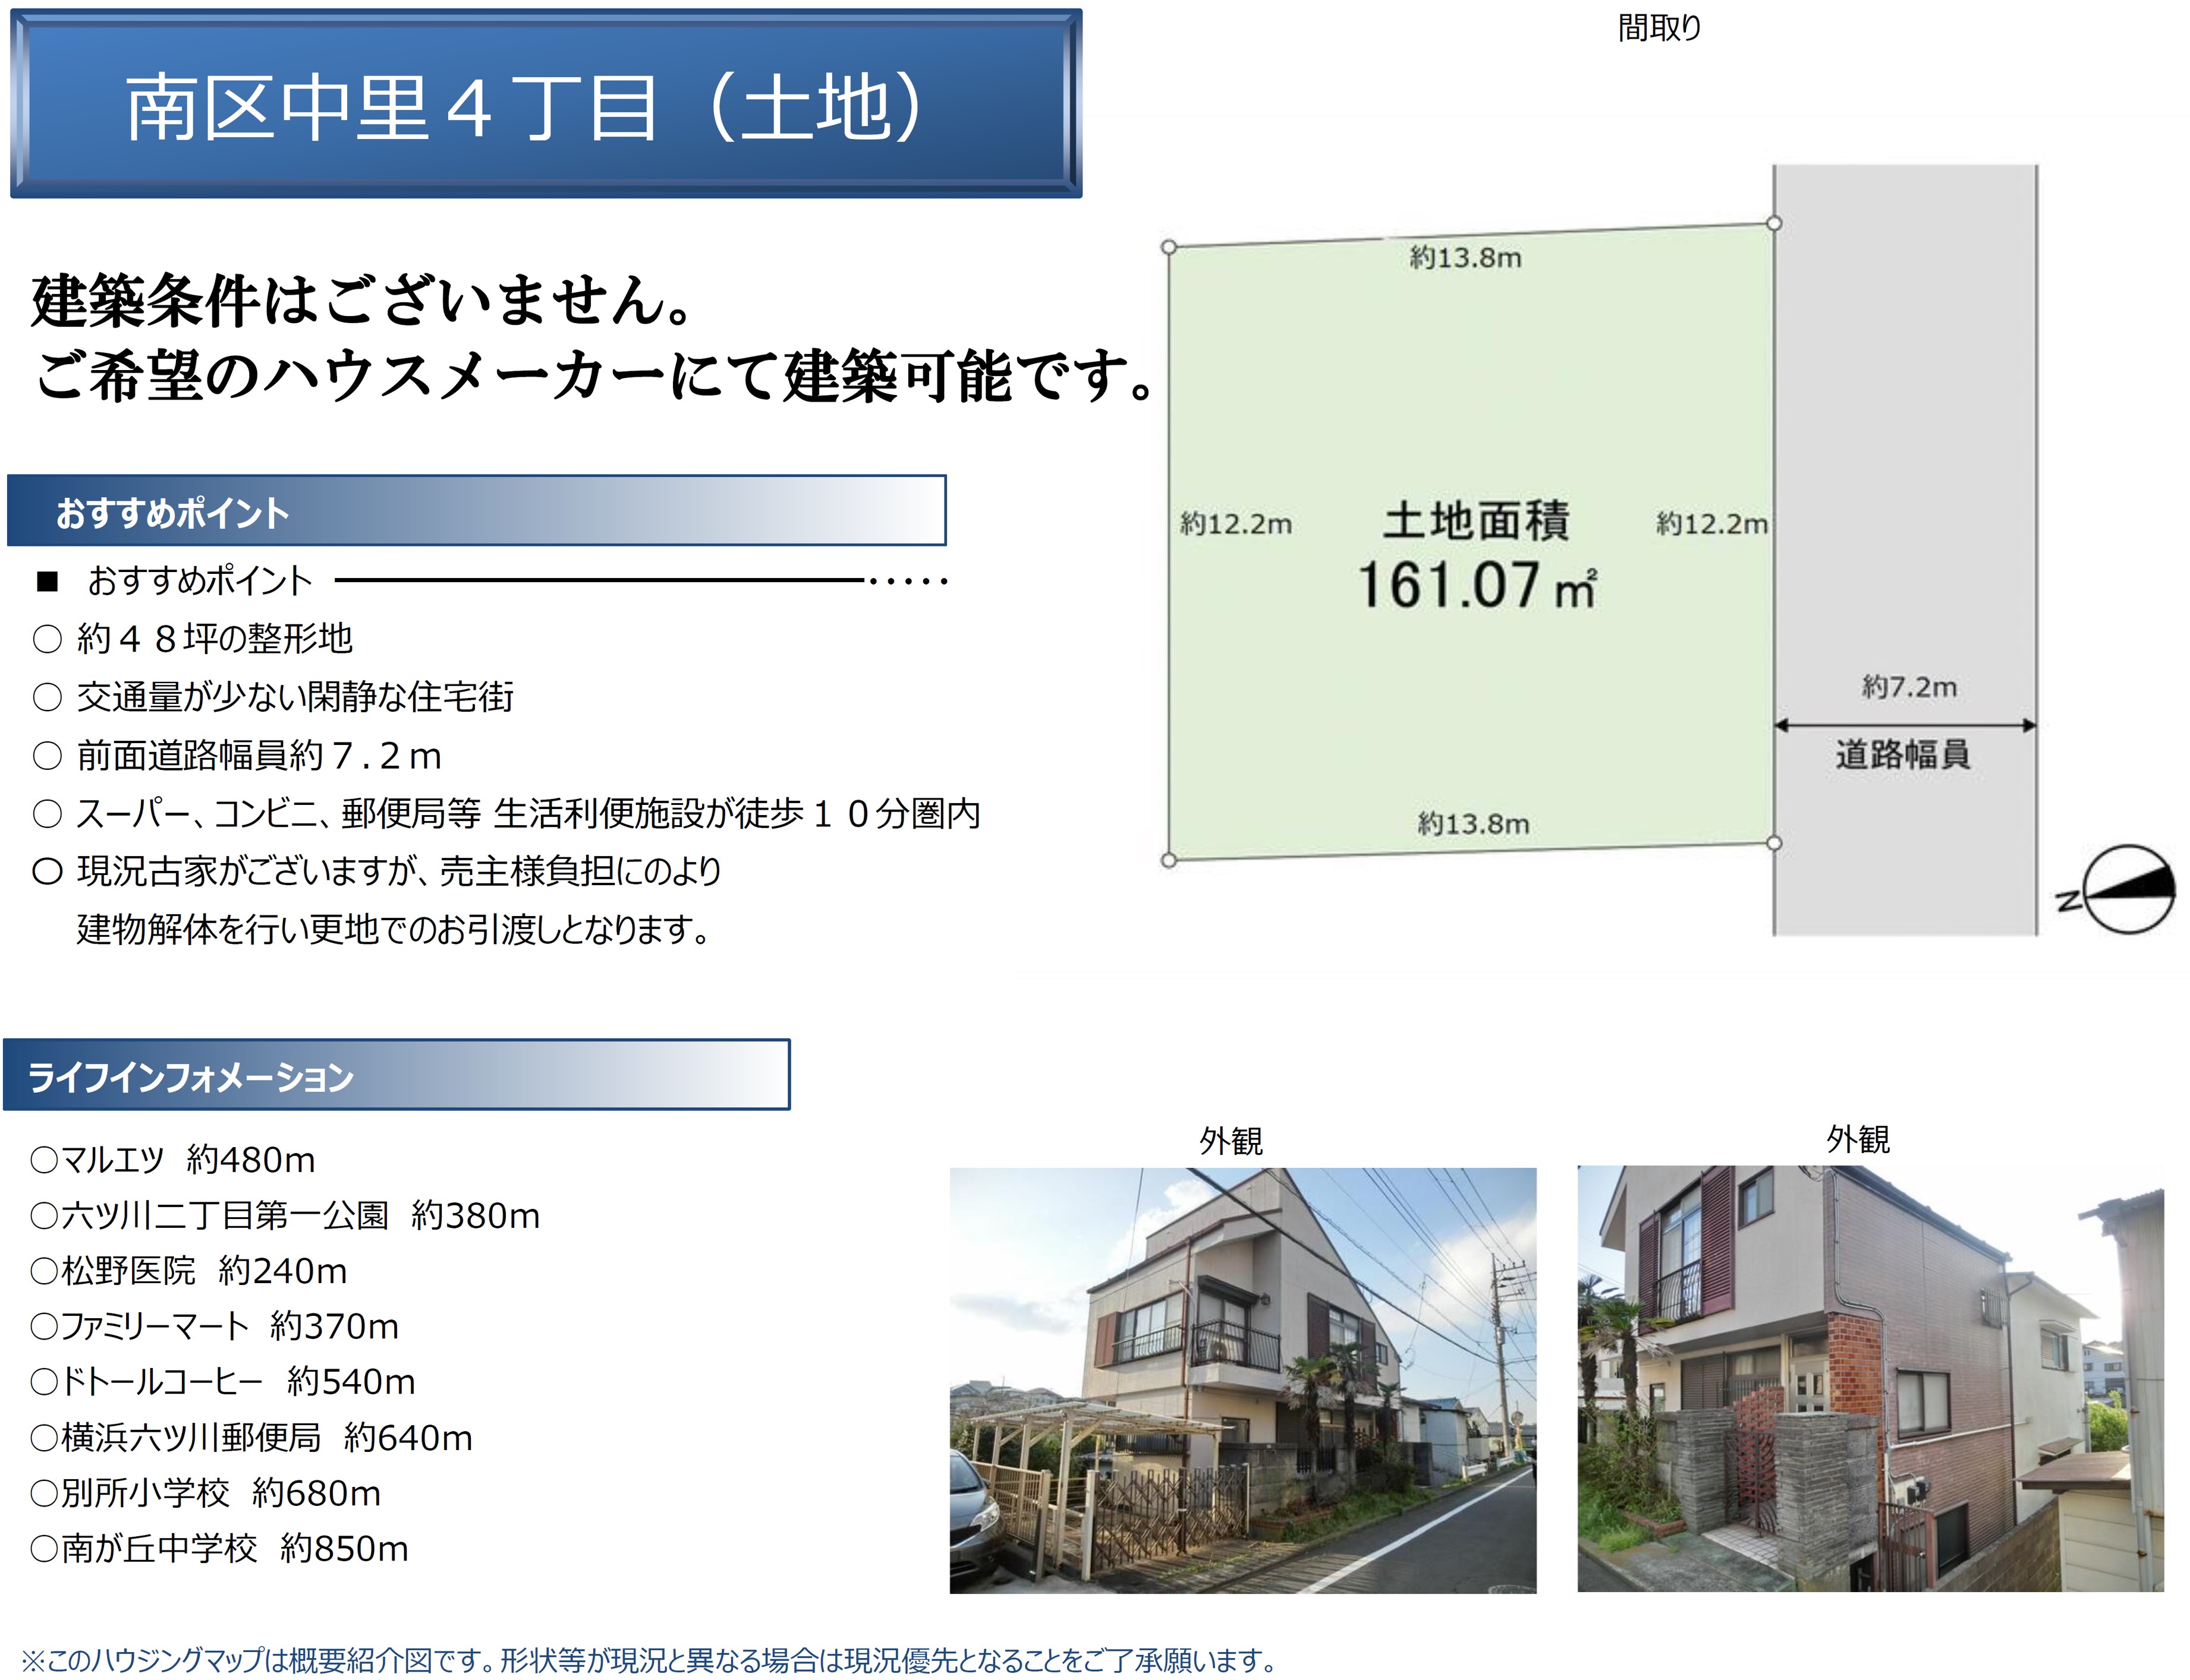Click the bottom-left corner marker of lot
The height and width of the screenshot is (1680, 2190).
tap(1169, 860)
